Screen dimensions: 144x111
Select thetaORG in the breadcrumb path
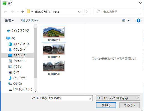pyautogui.click(x=41, y=12)
